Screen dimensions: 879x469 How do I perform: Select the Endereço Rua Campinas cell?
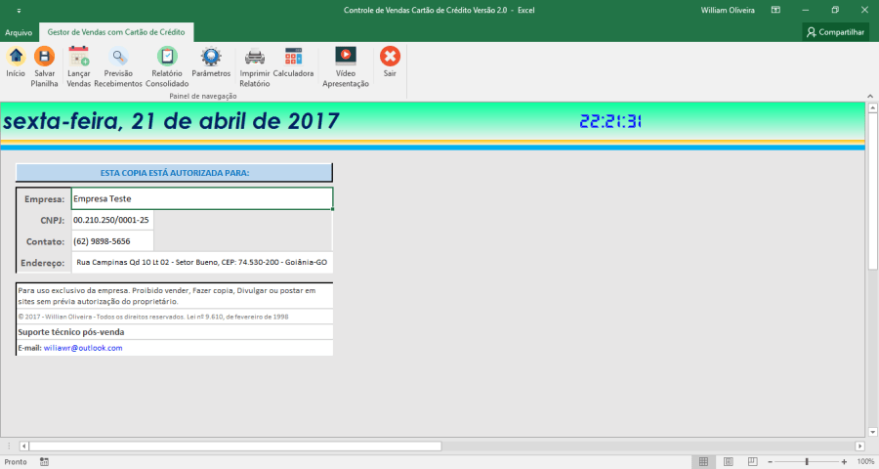(202, 262)
